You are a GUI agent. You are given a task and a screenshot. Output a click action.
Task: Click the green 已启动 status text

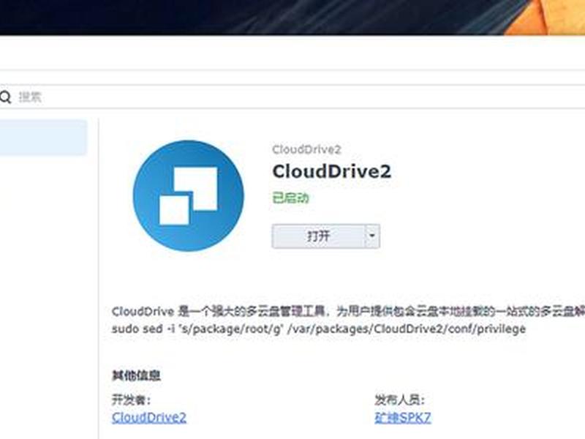290,198
